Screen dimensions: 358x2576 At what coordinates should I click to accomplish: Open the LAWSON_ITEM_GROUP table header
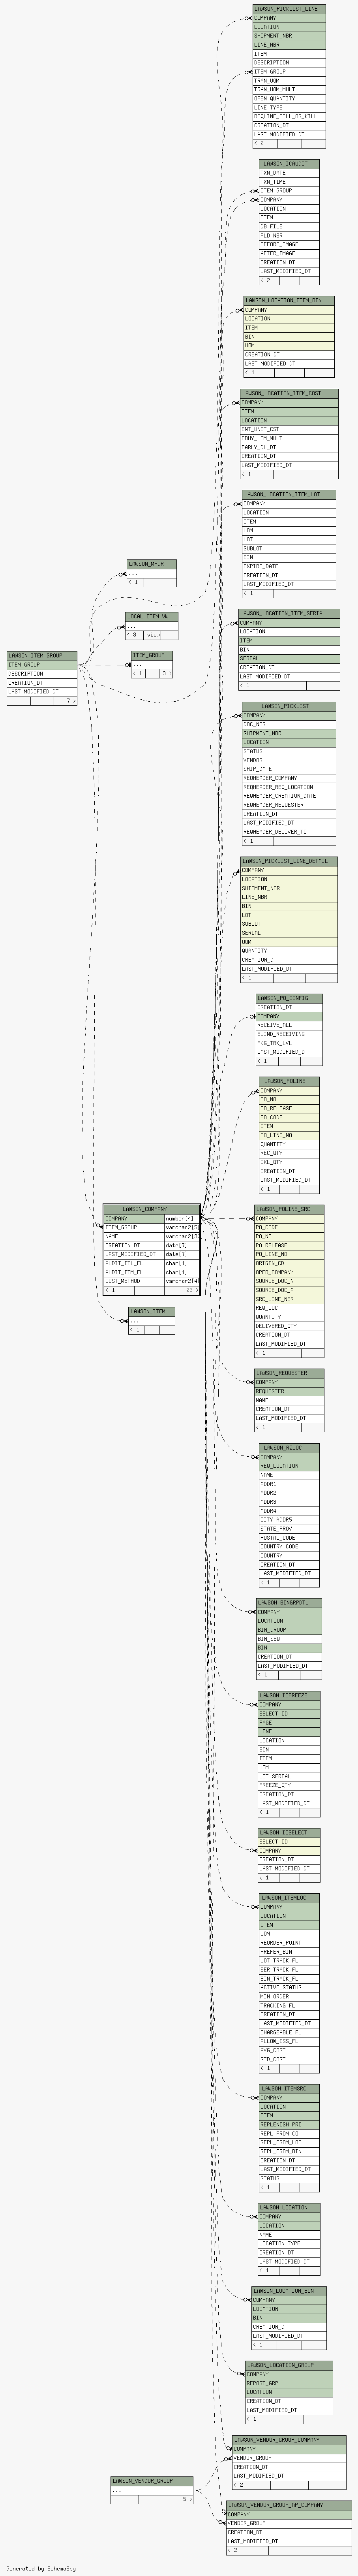tap(41, 656)
